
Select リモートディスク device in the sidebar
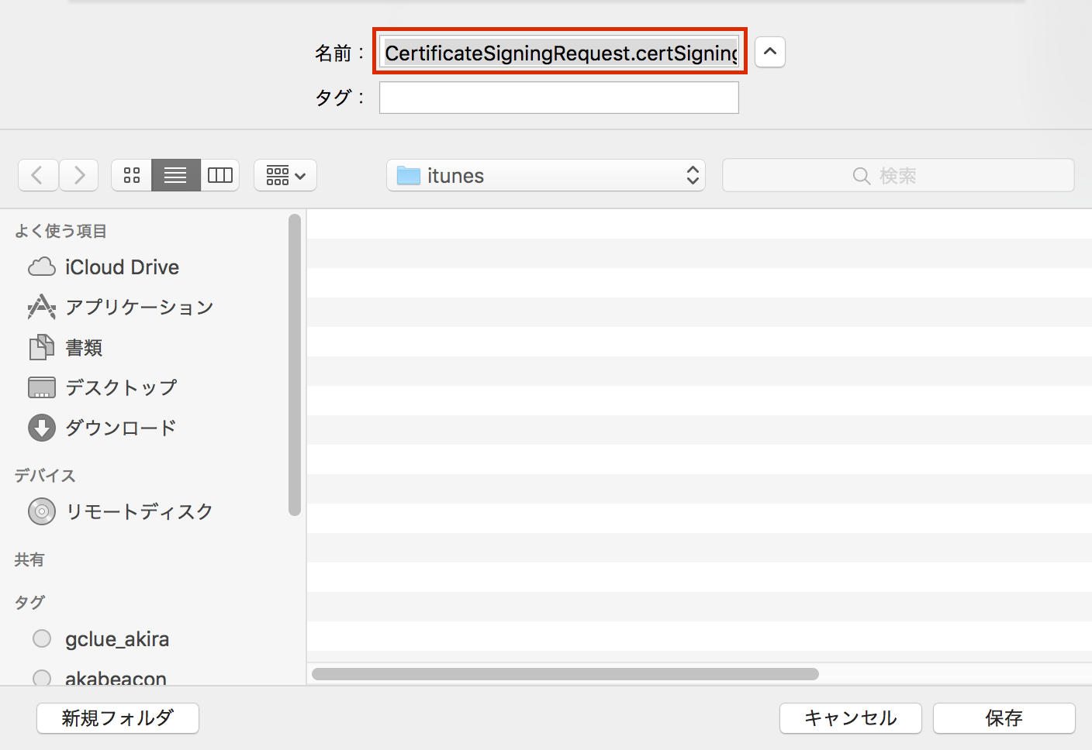pyautogui.click(x=139, y=511)
